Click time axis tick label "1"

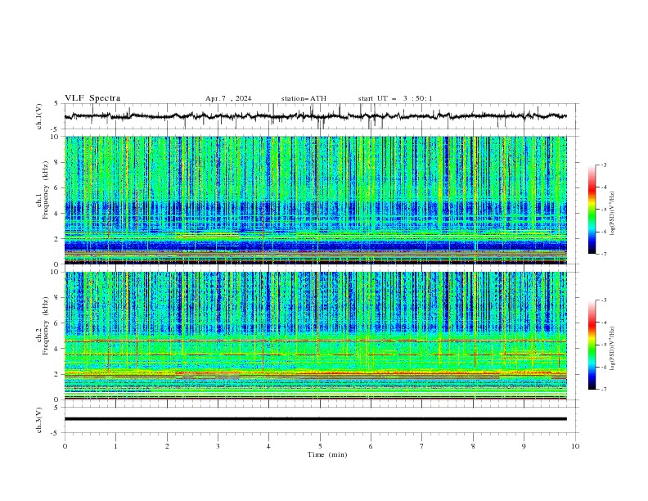115,446
